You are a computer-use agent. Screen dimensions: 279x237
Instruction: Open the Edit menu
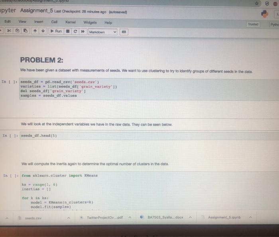tap(8, 22)
